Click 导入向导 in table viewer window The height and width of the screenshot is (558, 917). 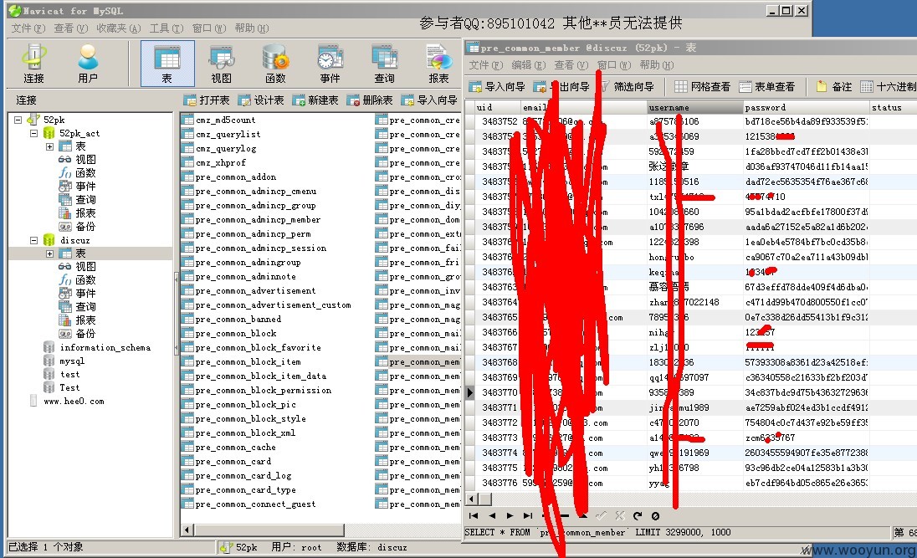coord(497,86)
